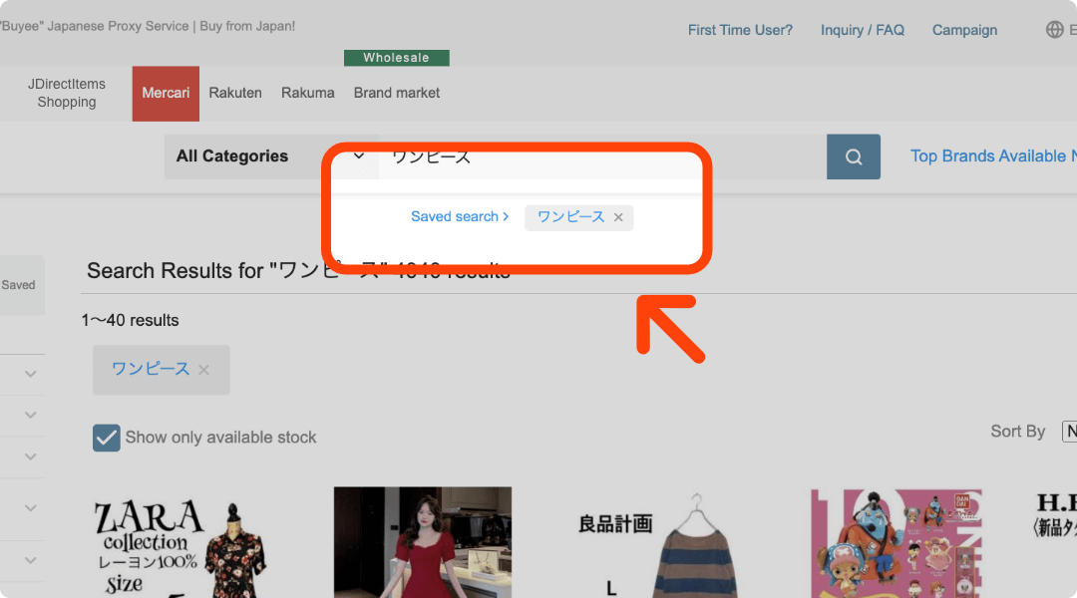Open the JDirectItems Shopping tab
This screenshot has height=598, width=1077.
pos(67,93)
